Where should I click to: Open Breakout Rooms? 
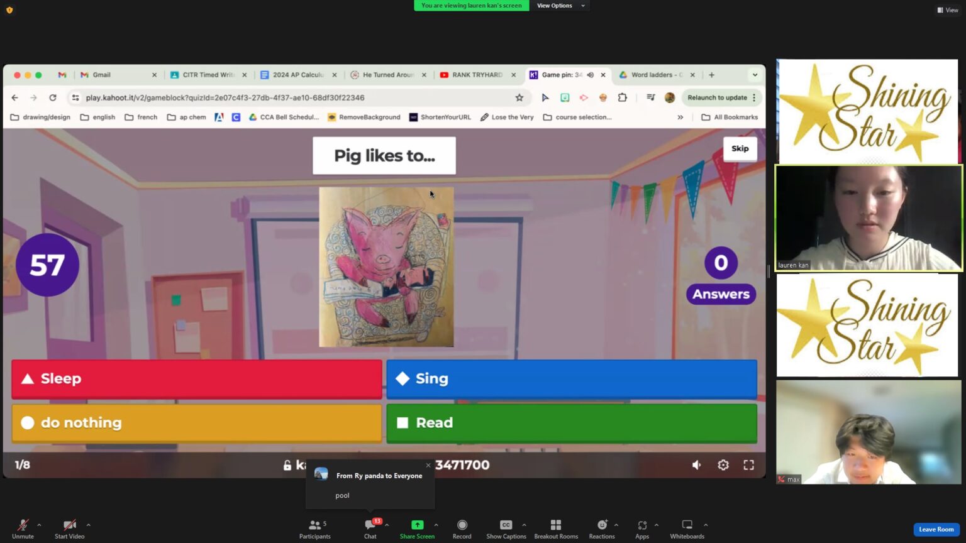point(556,529)
